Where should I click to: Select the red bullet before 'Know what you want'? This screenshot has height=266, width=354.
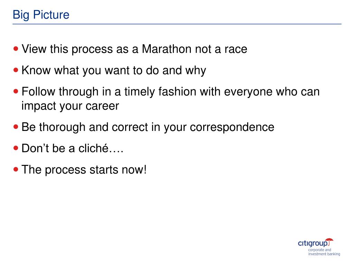16,70
